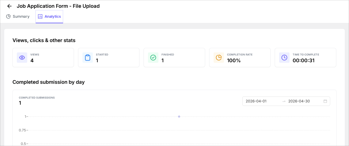Click the Analytics bar chart icon
The width and height of the screenshot is (349, 146).
(x=40, y=16)
